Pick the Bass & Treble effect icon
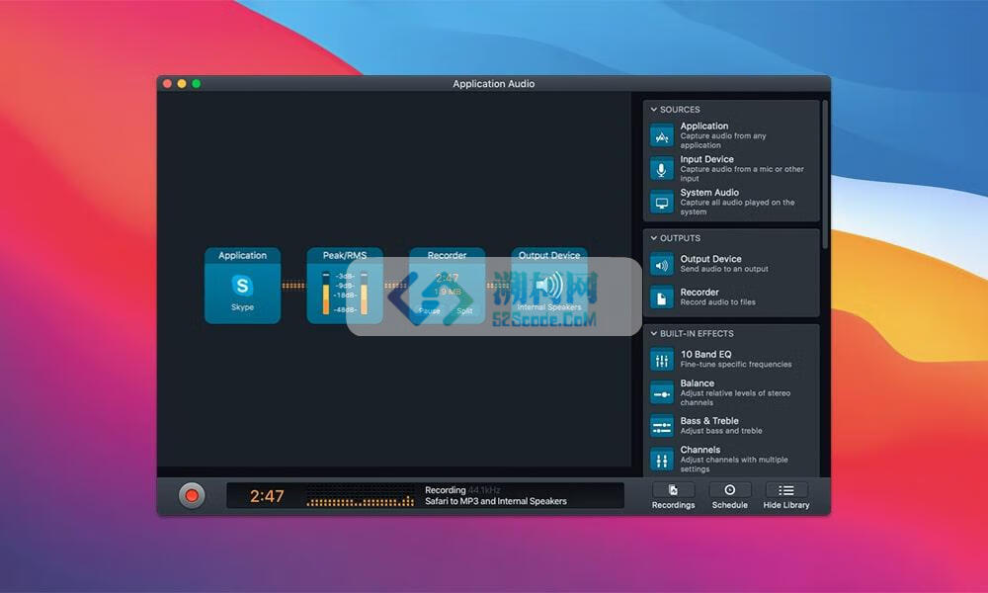The height and width of the screenshot is (593, 988). click(661, 427)
